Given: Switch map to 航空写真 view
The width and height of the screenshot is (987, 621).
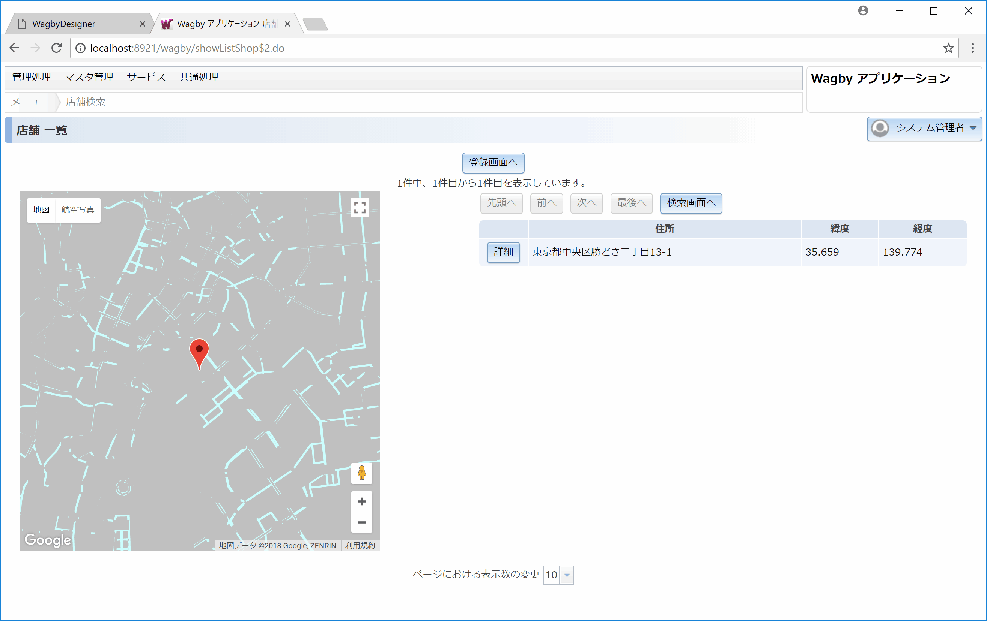Looking at the screenshot, I should [x=77, y=210].
